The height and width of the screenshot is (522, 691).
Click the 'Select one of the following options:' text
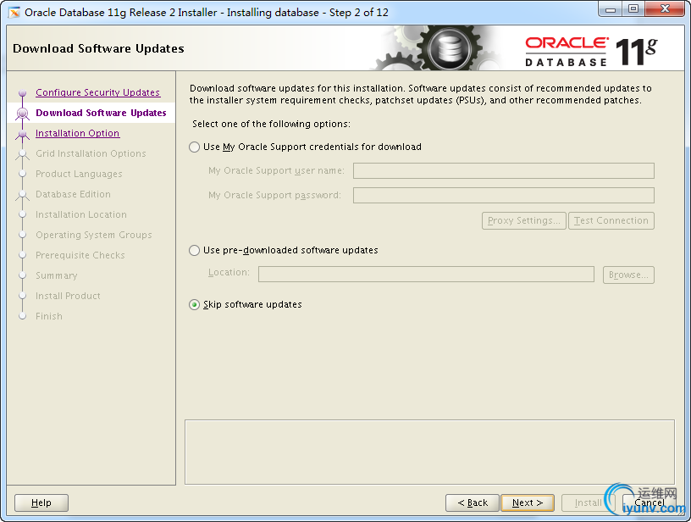pyautogui.click(x=272, y=124)
